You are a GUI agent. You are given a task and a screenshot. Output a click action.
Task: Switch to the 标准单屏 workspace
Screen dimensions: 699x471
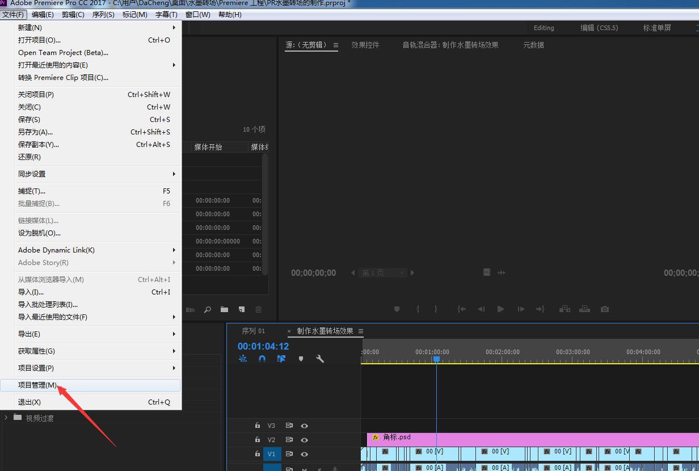[x=656, y=28]
